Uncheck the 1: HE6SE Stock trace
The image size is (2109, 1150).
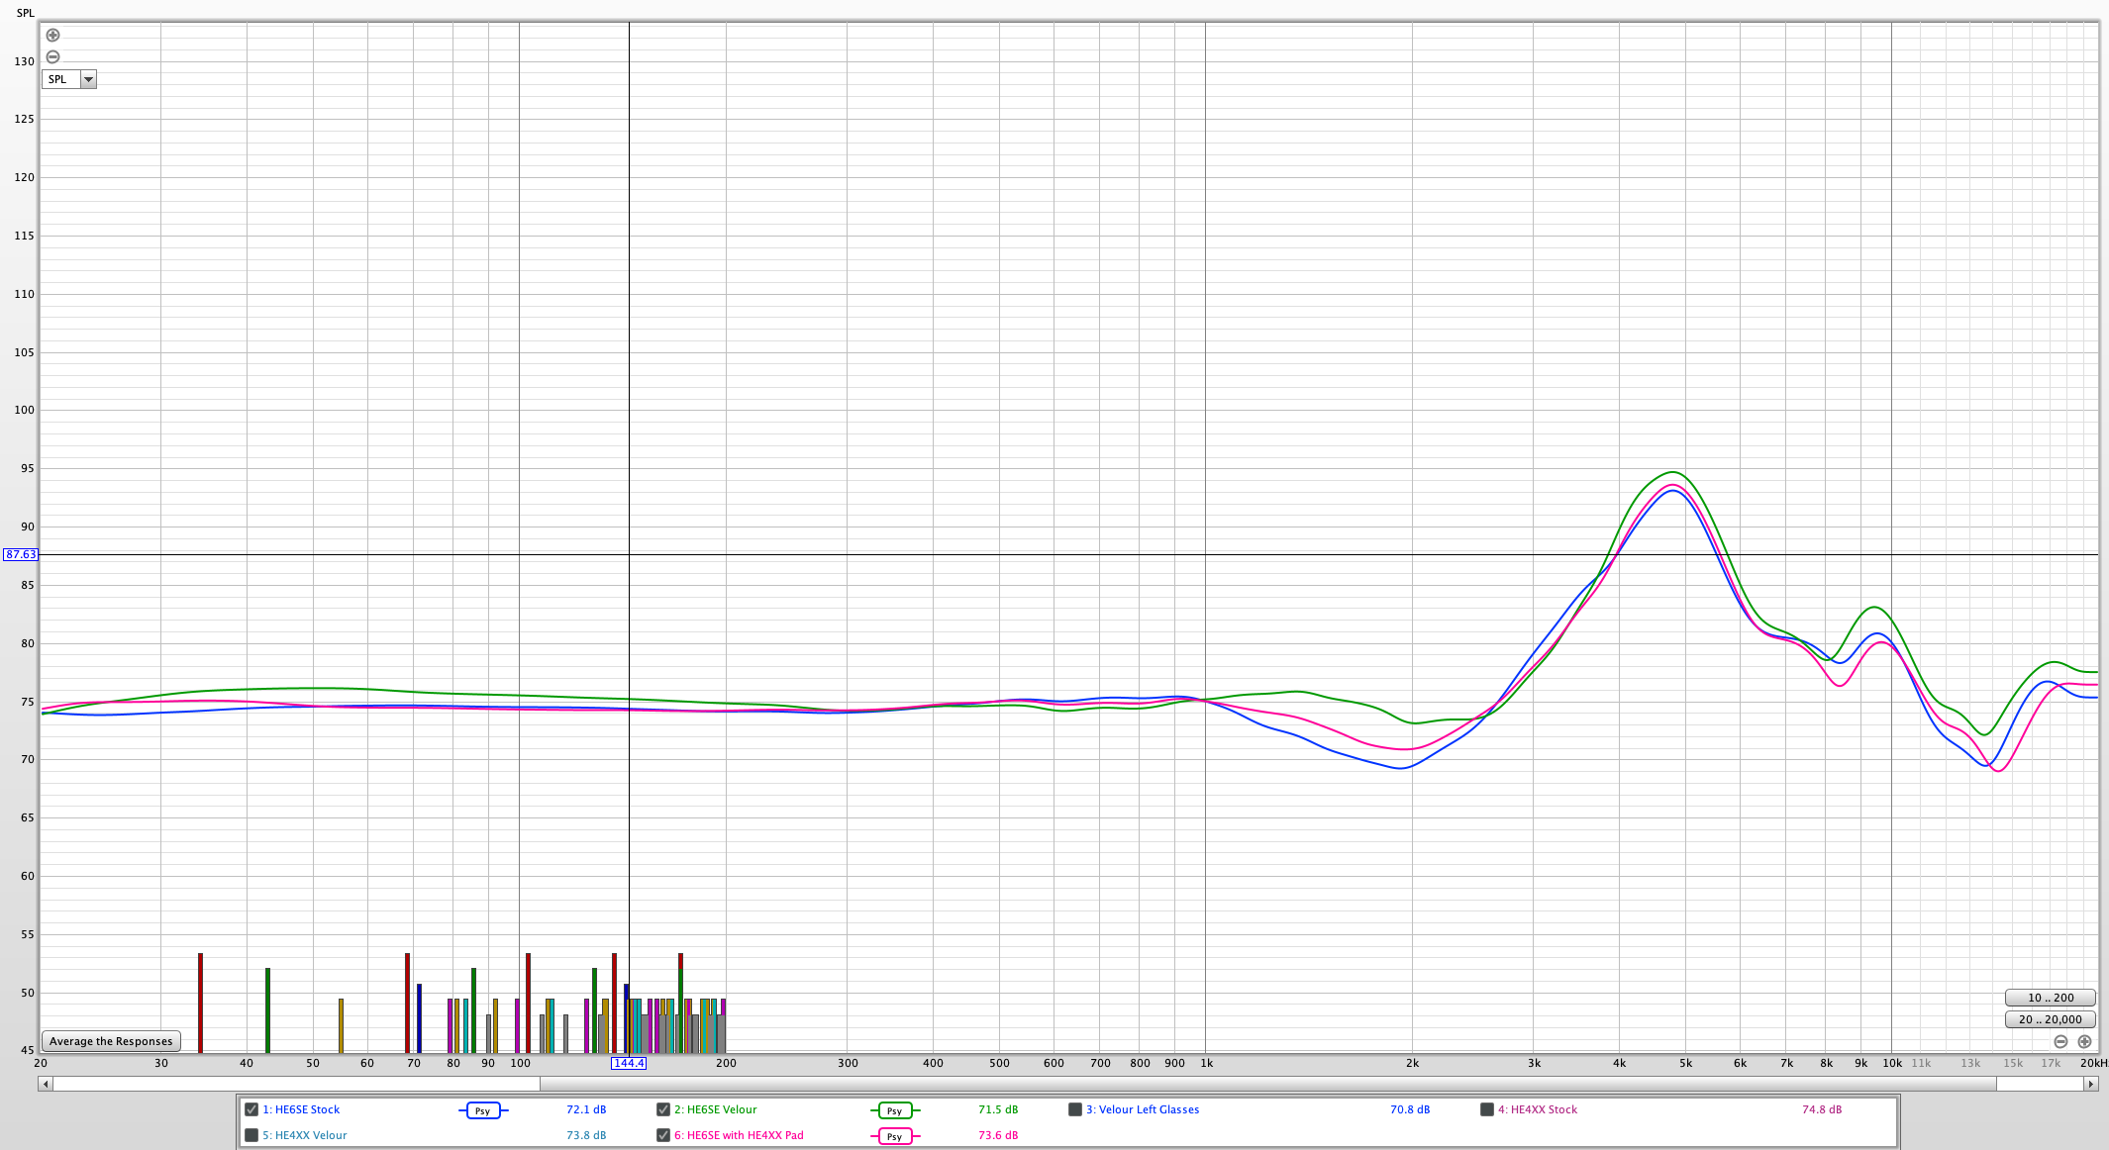251,1109
